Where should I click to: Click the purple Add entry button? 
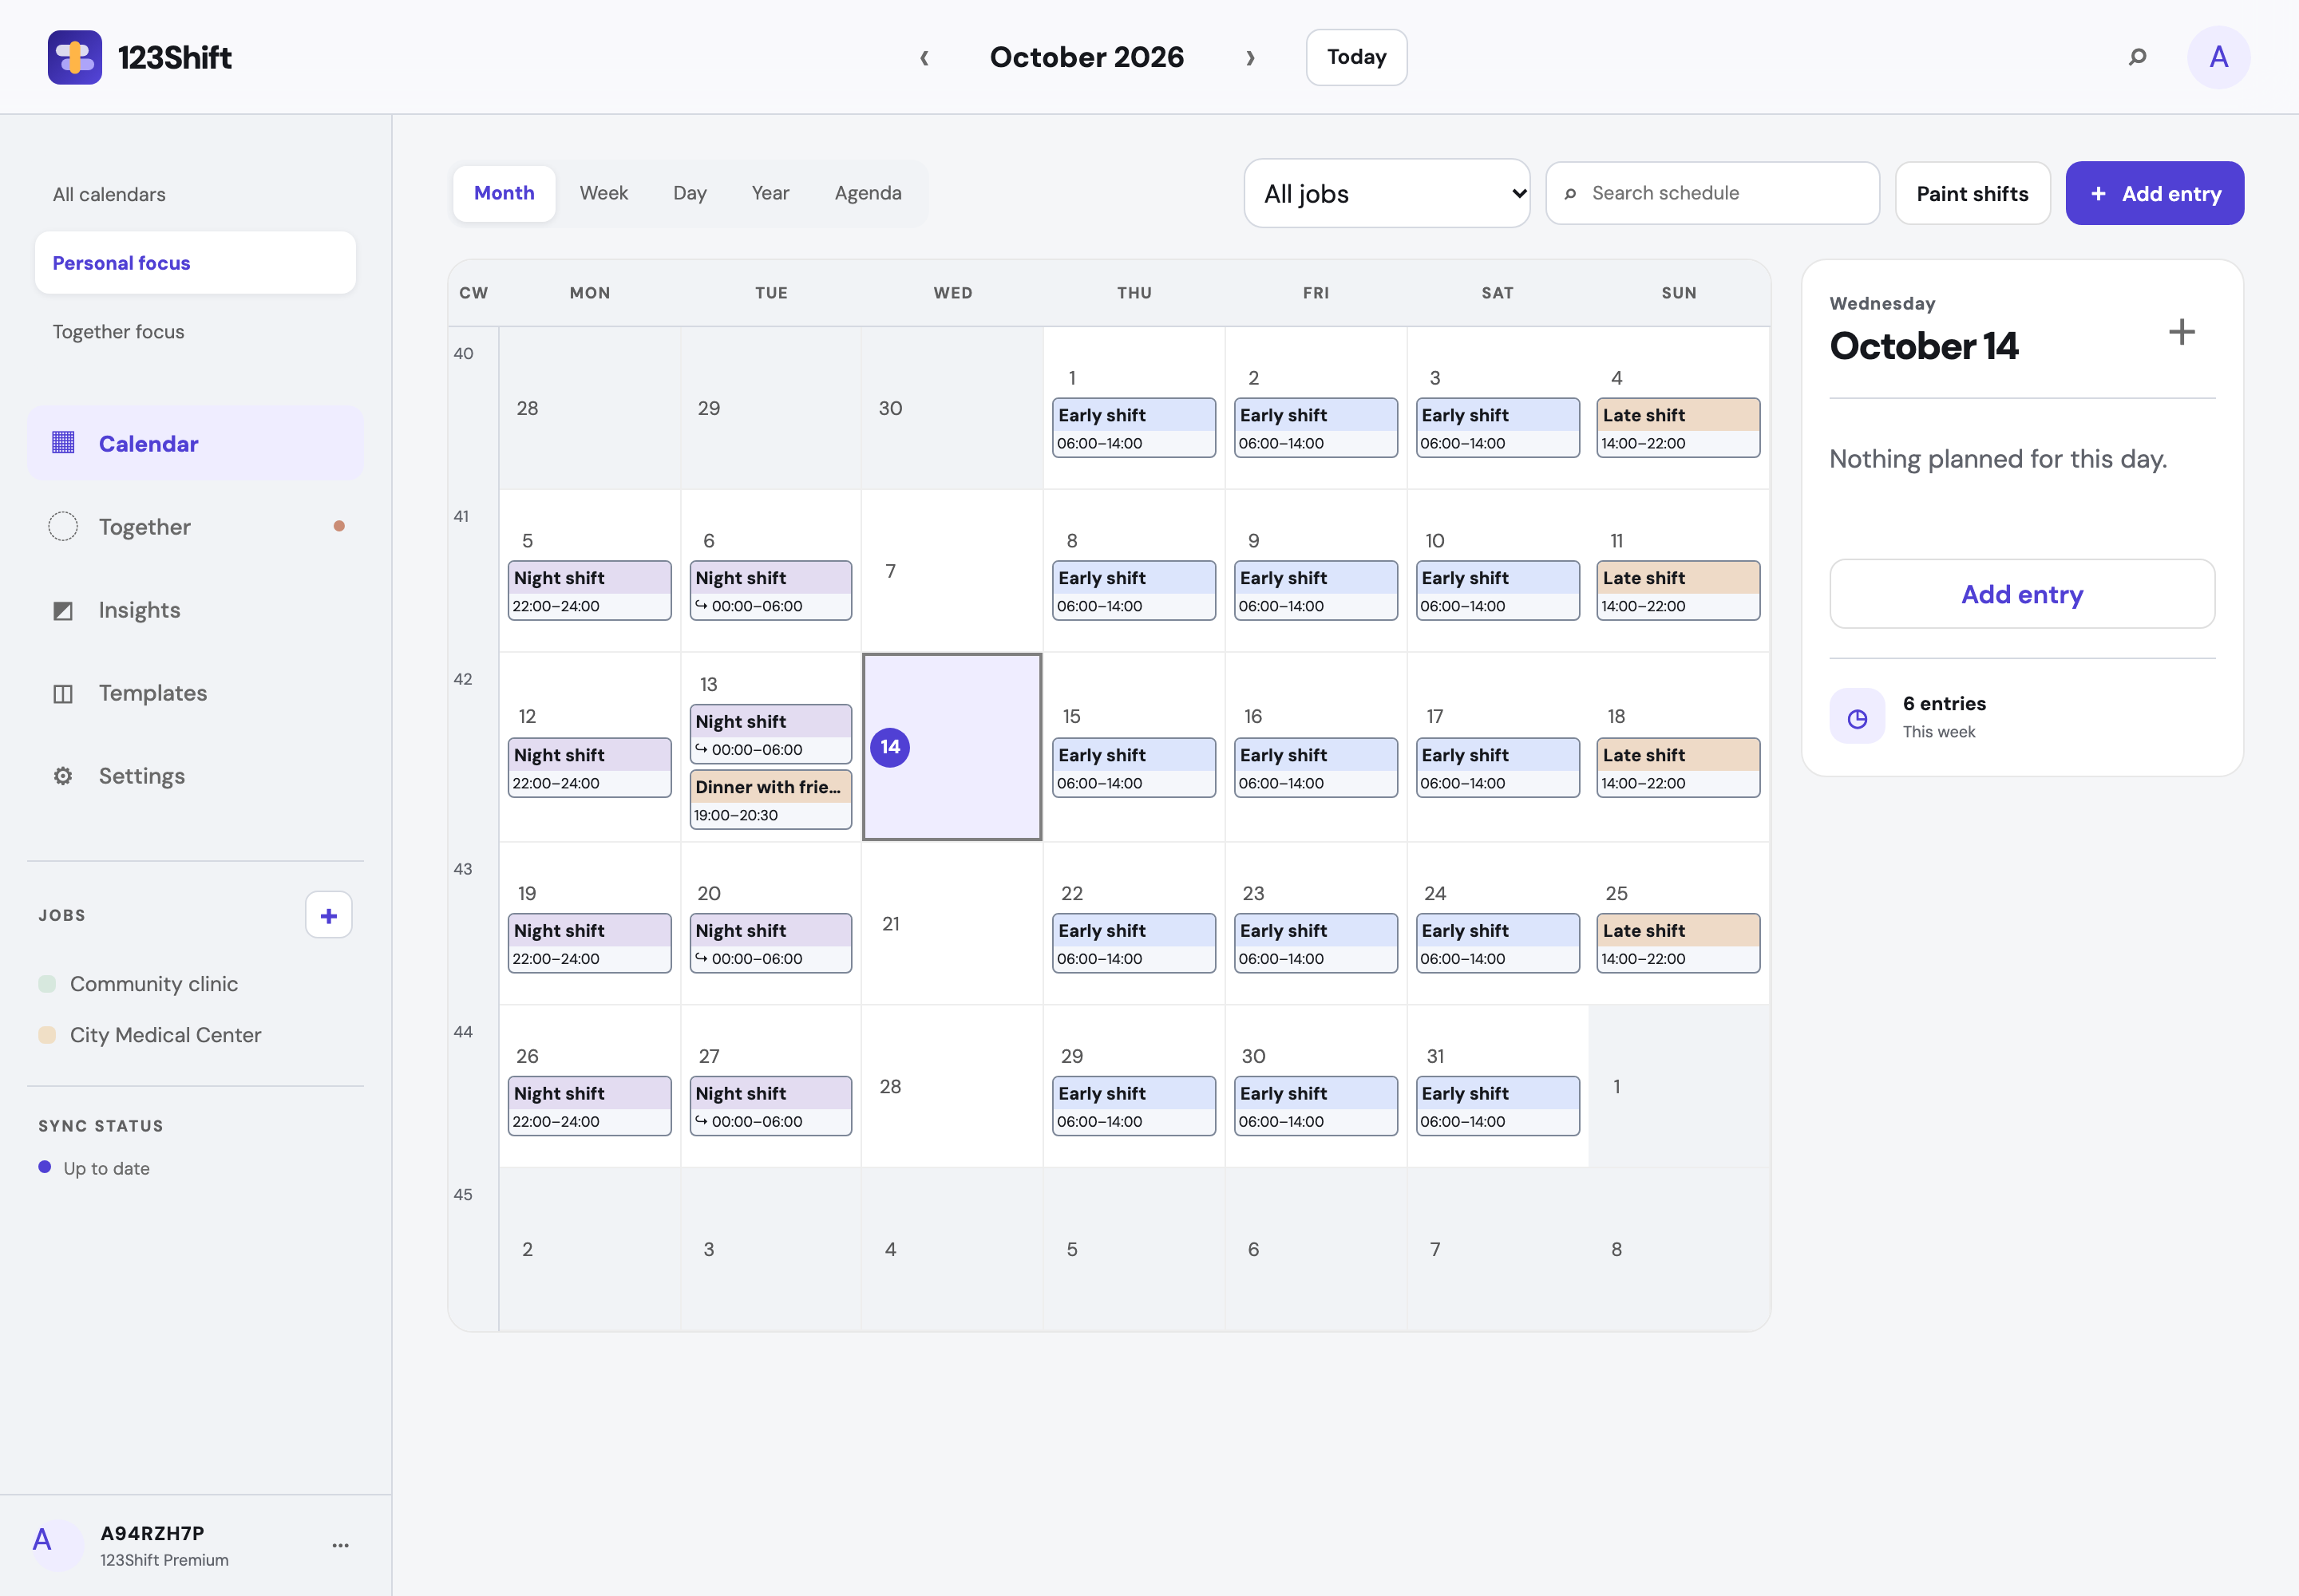2154,193
